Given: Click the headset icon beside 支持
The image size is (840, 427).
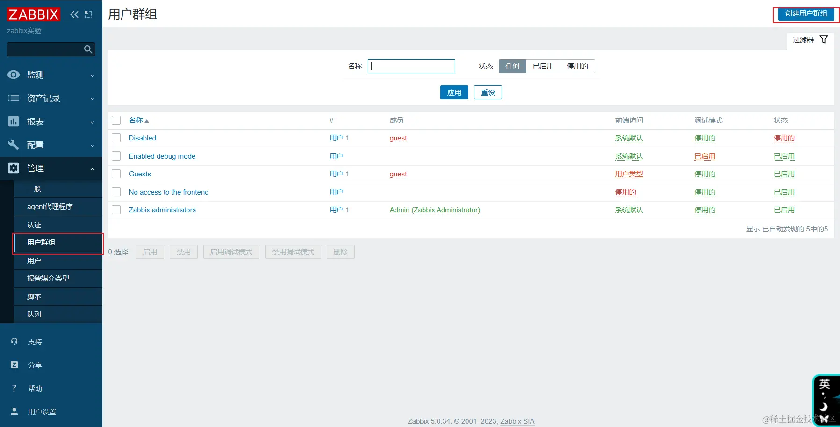Looking at the screenshot, I should (x=14, y=342).
